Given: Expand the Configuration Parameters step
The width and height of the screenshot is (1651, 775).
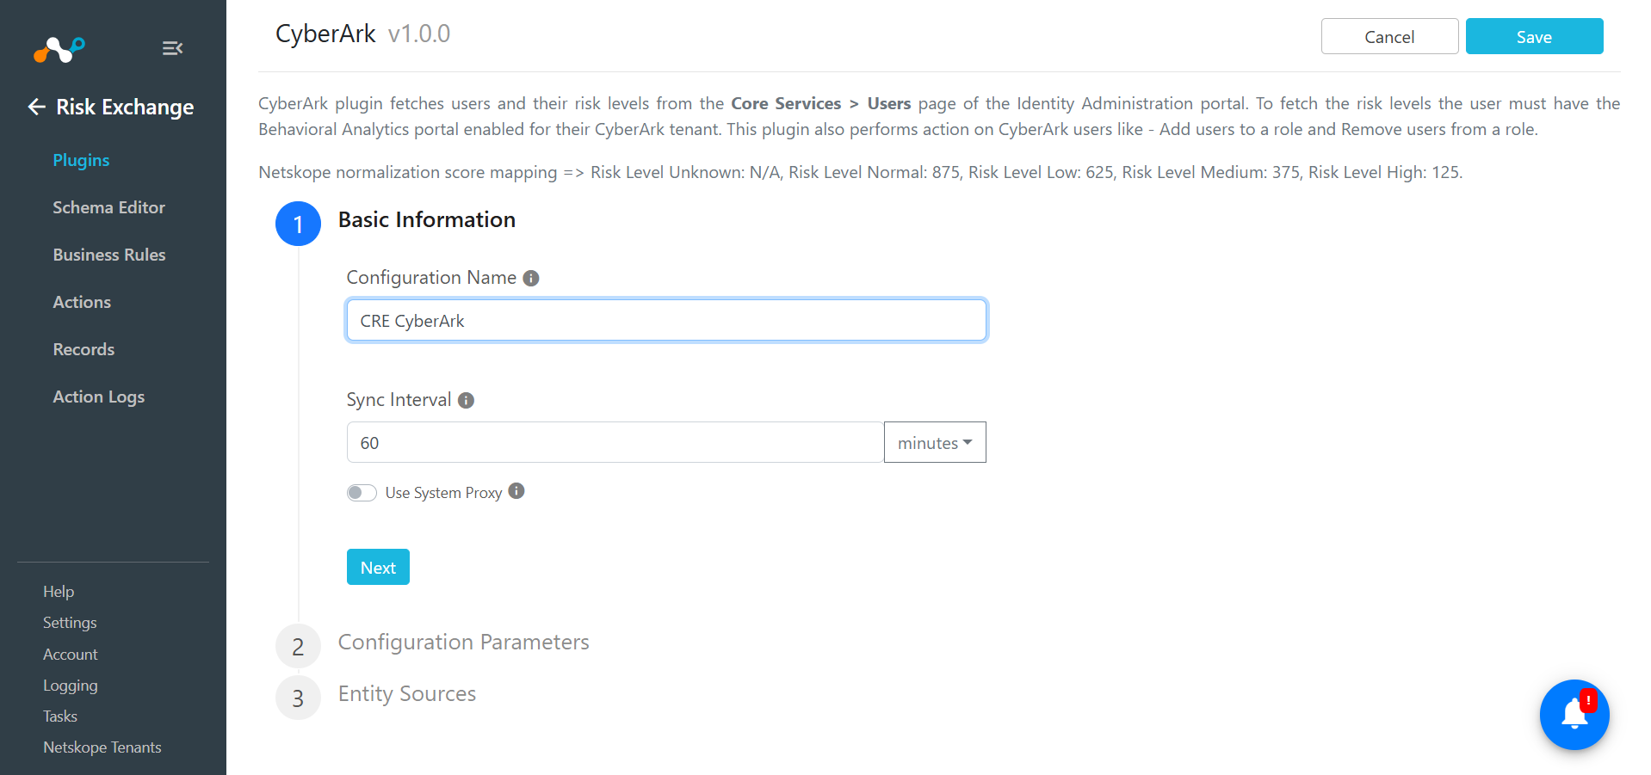Looking at the screenshot, I should point(463,642).
